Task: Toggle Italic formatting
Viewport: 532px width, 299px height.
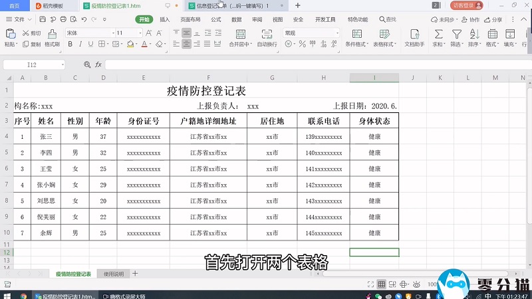Action: [x=79, y=45]
